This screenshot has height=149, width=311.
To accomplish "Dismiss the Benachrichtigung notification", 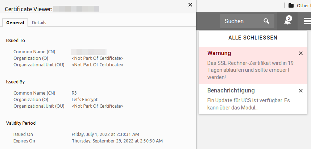I will [x=300, y=91].
